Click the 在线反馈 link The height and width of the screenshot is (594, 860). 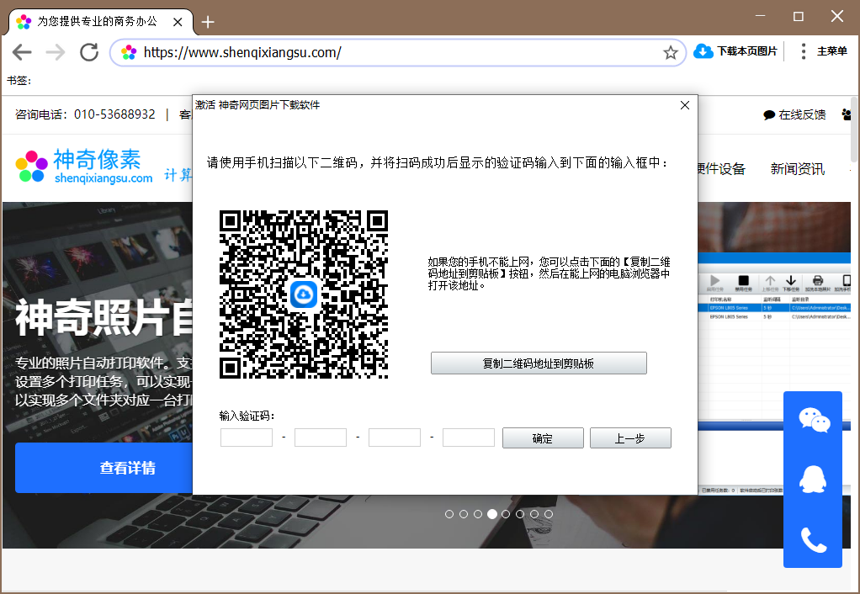pyautogui.click(x=802, y=114)
